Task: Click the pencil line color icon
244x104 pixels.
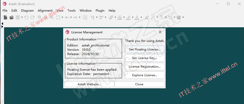Action: coord(128,17)
